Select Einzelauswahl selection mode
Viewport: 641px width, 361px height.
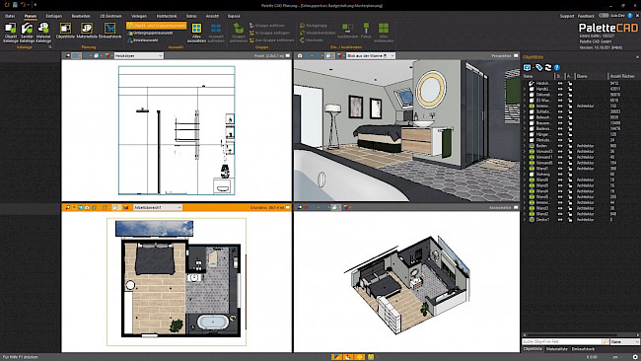tap(143, 40)
